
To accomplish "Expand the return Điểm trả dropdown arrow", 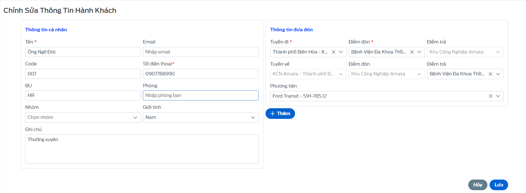I will click(498, 74).
